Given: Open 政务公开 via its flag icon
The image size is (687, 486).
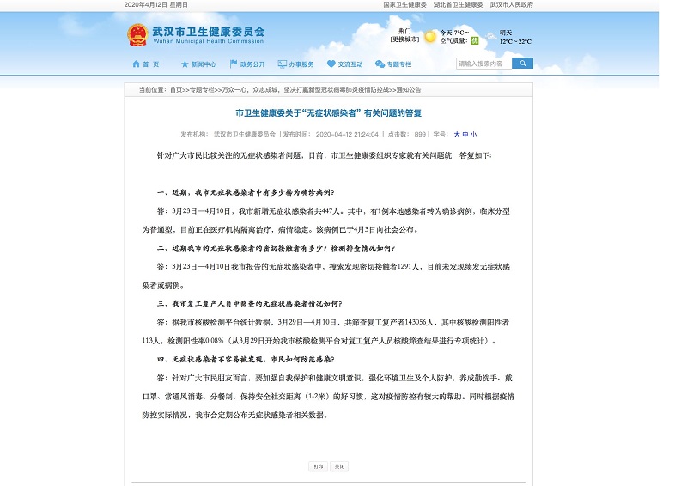Looking at the screenshot, I should coord(234,64).
